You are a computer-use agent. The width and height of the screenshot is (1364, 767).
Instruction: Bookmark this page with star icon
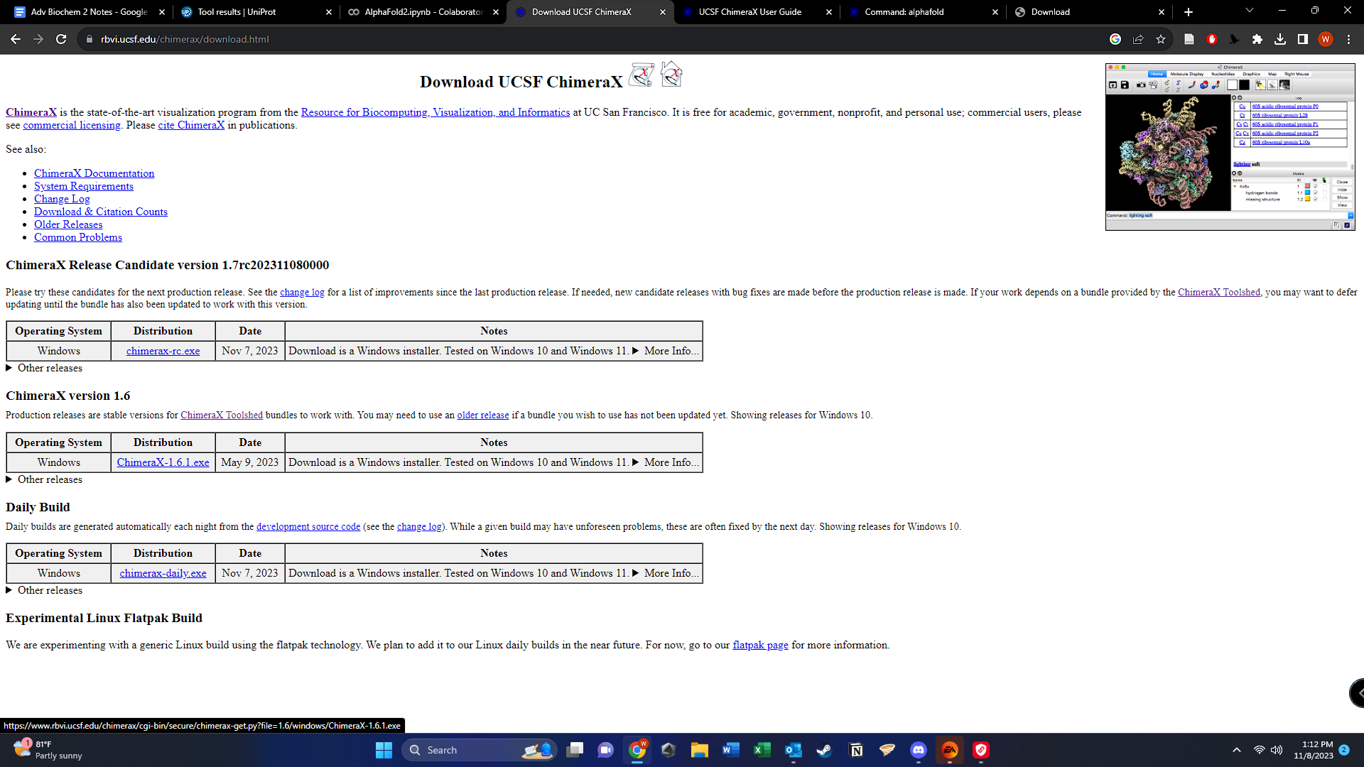coord(1161,39)
